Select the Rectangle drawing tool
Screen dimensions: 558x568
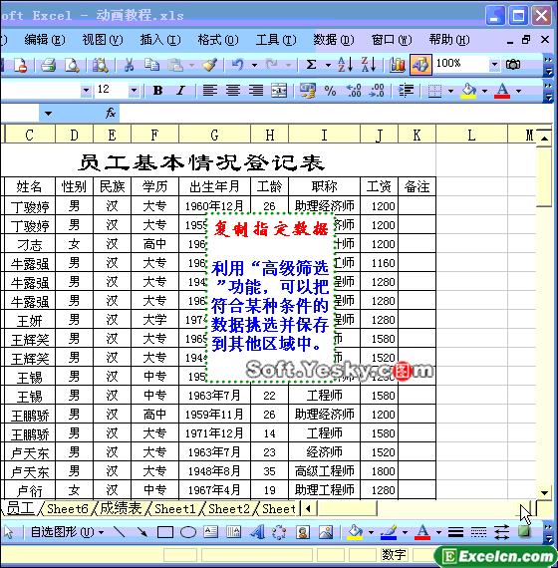click(x=164, y=532)
